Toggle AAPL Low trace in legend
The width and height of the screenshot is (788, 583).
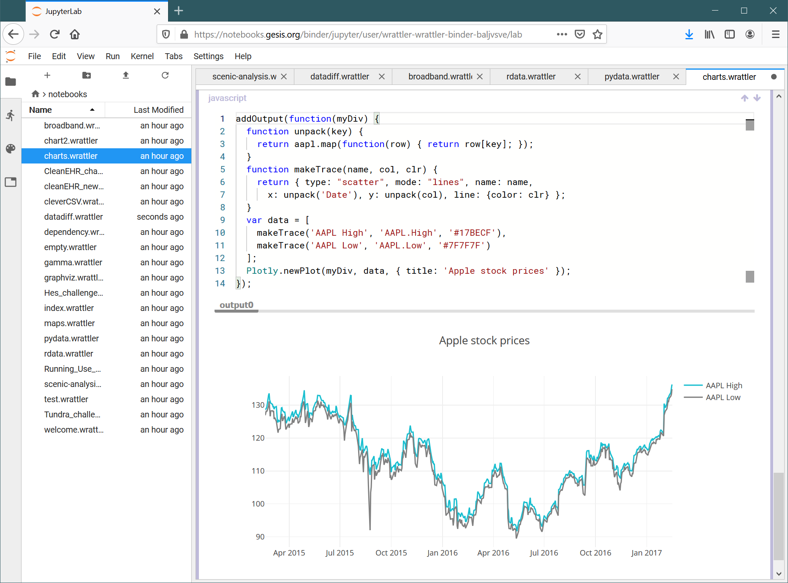[x=712, y=397]
